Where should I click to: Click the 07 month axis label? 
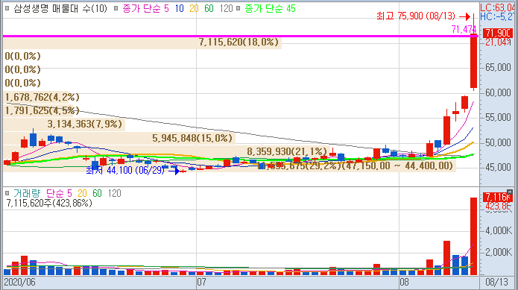201,283
